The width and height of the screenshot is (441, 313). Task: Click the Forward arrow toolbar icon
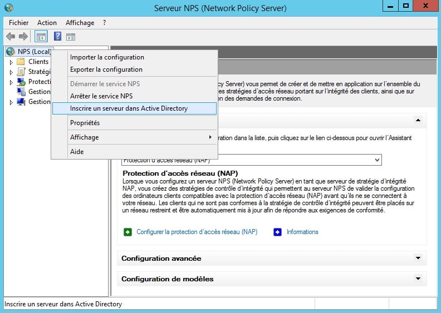pyautogui.click(x=23, y=37)
